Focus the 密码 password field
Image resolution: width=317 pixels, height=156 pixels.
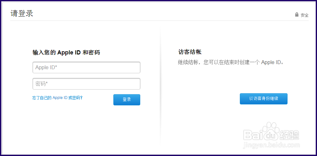(86, 84)
